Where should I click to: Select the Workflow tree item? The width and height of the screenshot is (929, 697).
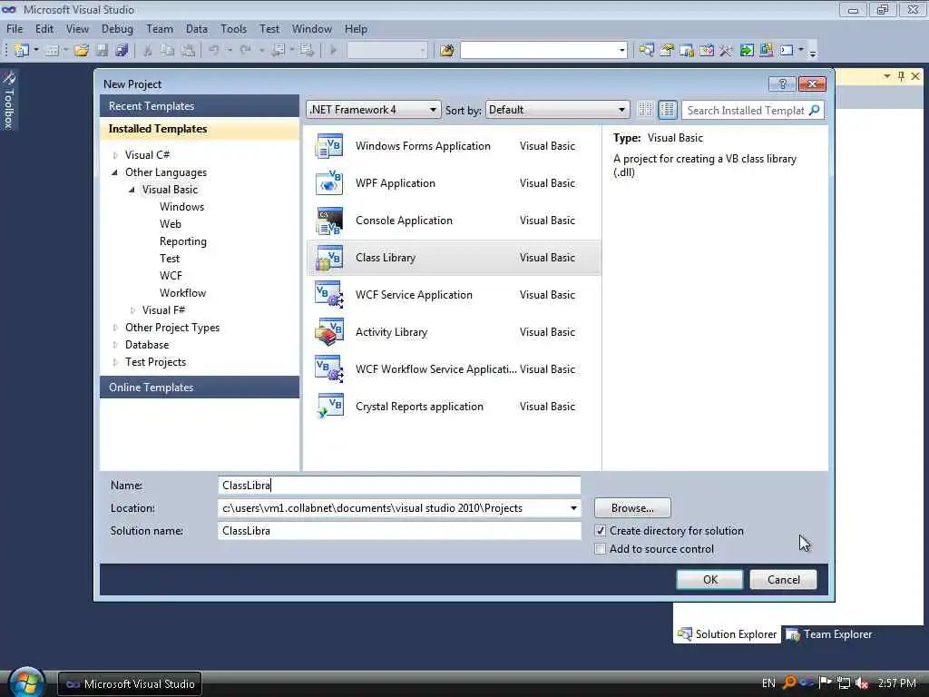[x=182, y=293]
